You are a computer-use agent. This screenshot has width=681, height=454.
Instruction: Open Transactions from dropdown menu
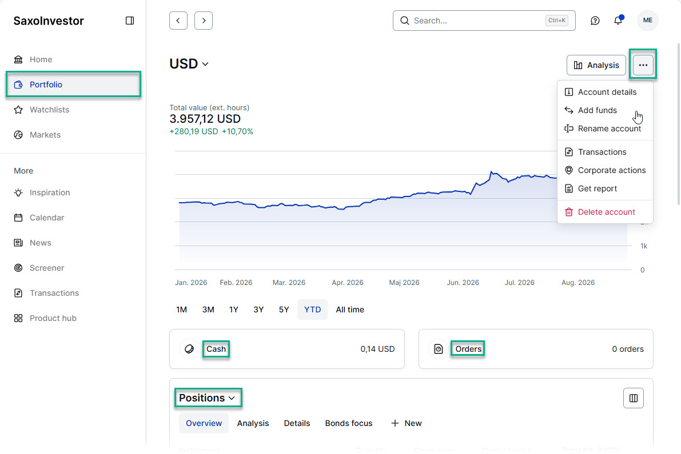[605, 152]
